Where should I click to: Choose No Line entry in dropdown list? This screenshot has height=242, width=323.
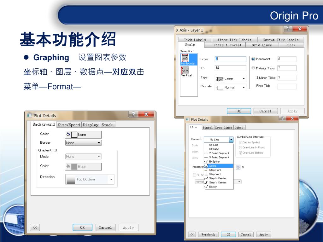pyautogui.click(x=219, y=145)
